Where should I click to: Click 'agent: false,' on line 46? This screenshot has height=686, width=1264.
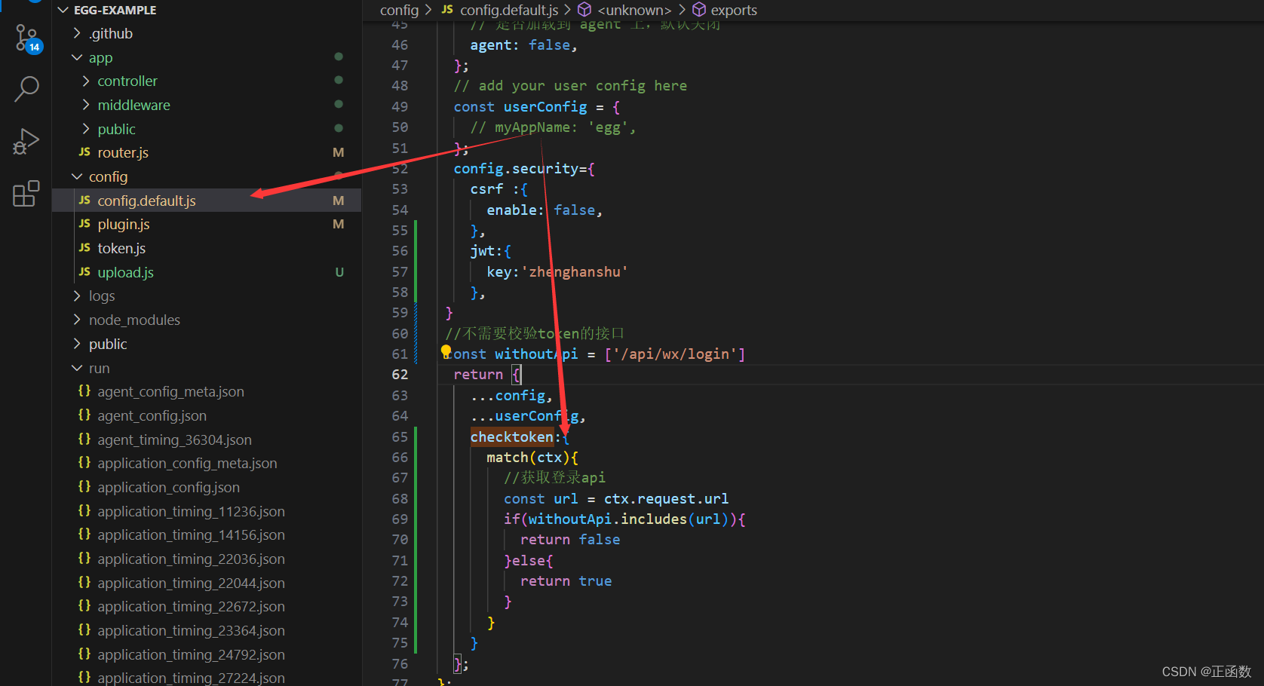pos(523,44)
